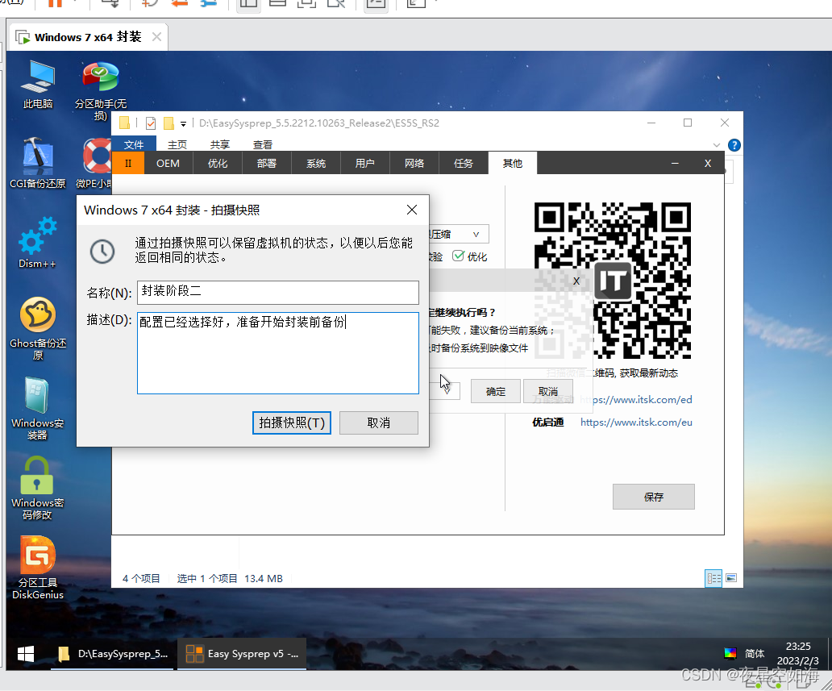The height and width of the screenshot is (691, 832).
Task: Click the 拍摄快照(T) button
Action: [x=292, y=423]
